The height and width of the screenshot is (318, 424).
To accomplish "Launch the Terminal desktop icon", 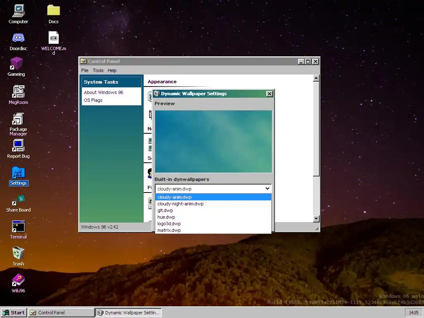I will [18, 230].
